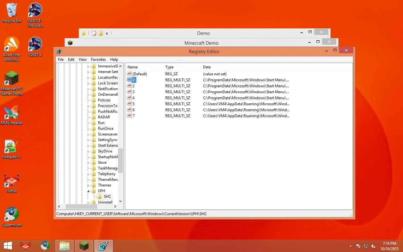The width and height of the screenshot is (403, 252).
Task: Click the muted volume tray icon
Action: (x=373, y=246)
